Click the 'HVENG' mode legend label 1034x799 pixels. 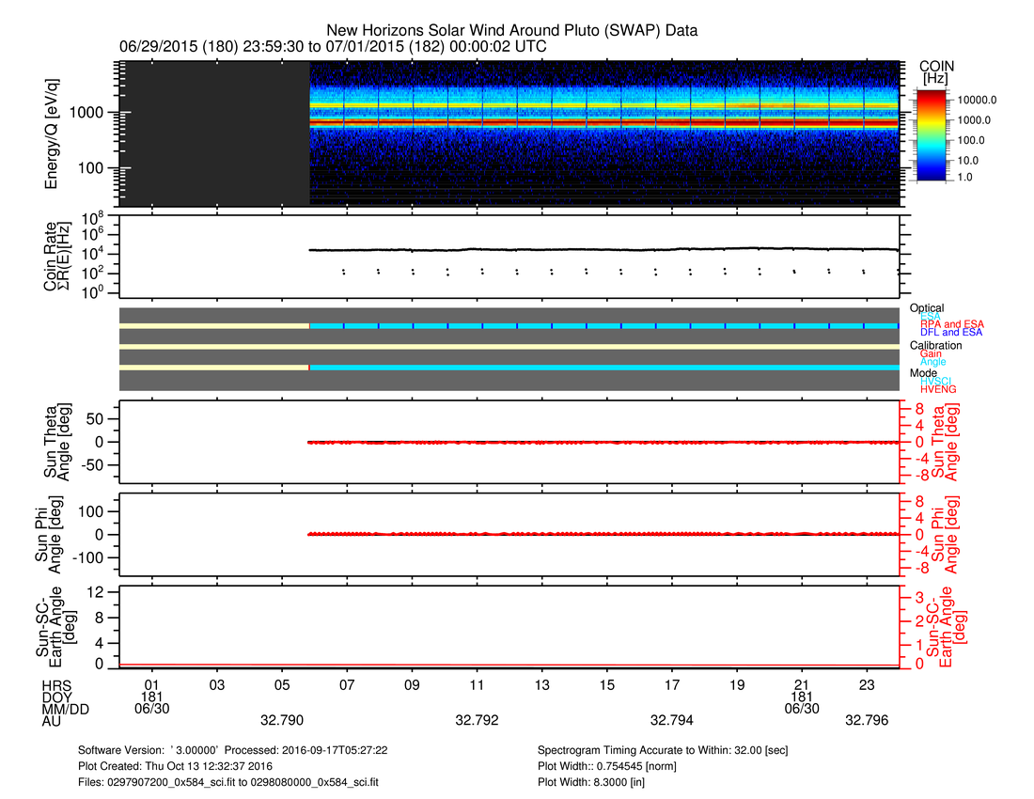(x=938, y=389)
